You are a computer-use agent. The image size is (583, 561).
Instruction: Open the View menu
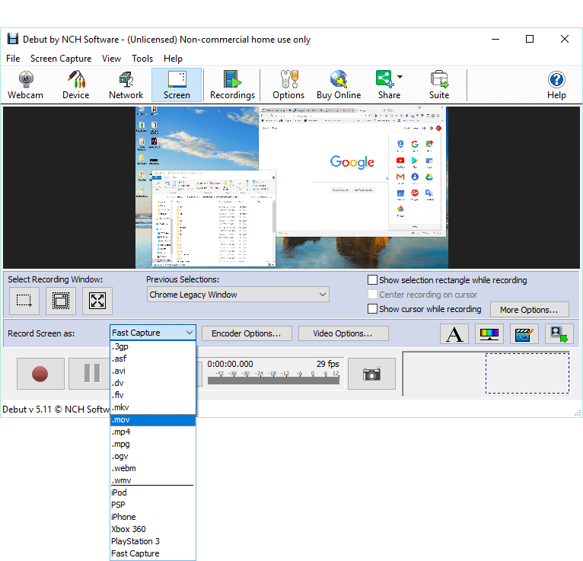112,59
